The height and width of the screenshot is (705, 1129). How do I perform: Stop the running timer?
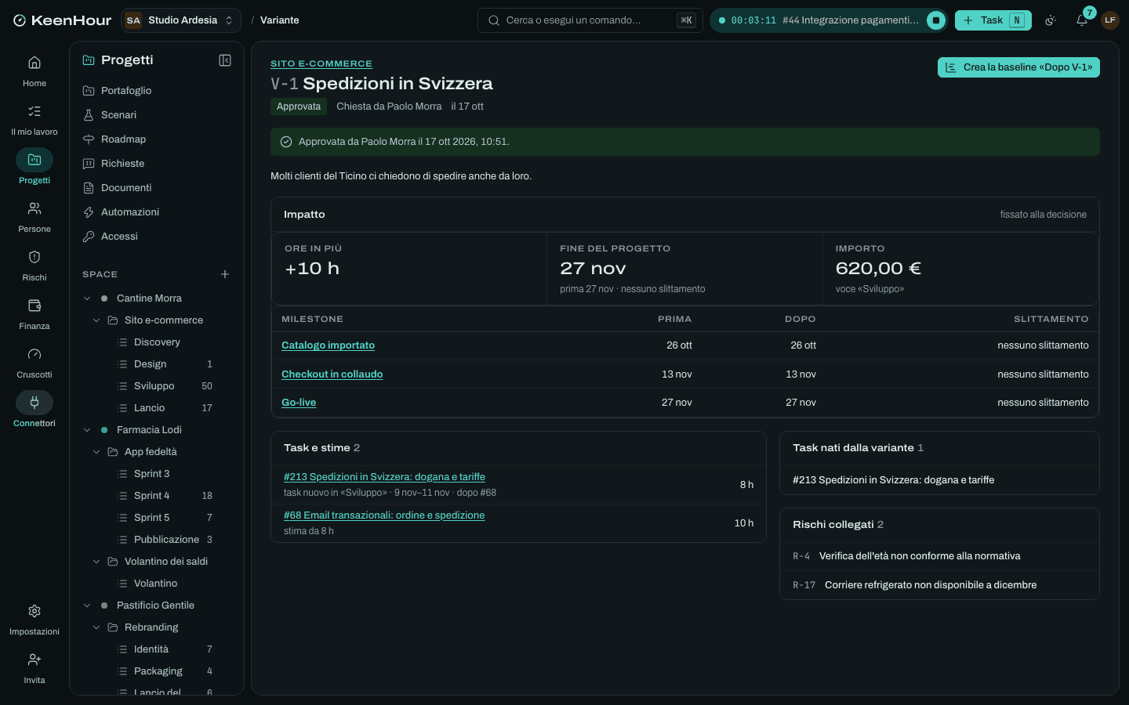pos(935,20)
